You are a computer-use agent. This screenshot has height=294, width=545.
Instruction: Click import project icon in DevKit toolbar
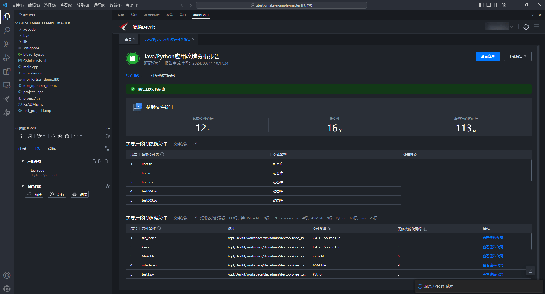(x=30, y=136)
